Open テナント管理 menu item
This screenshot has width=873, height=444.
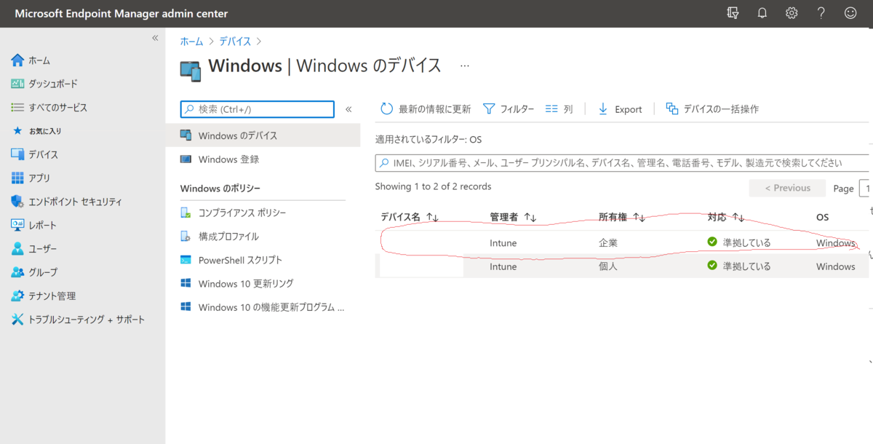coord(52,296)
